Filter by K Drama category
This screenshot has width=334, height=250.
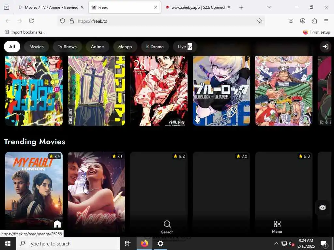click(155, 47)
